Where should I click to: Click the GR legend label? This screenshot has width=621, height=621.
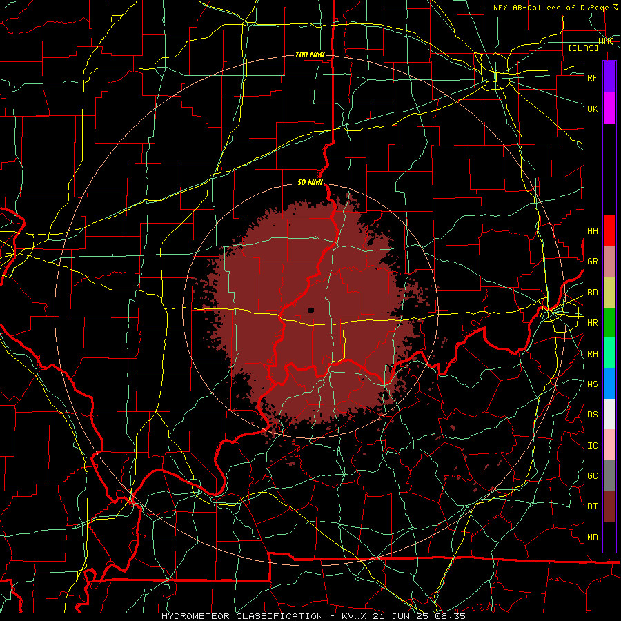pyautogui.click(x=592, y=262)
